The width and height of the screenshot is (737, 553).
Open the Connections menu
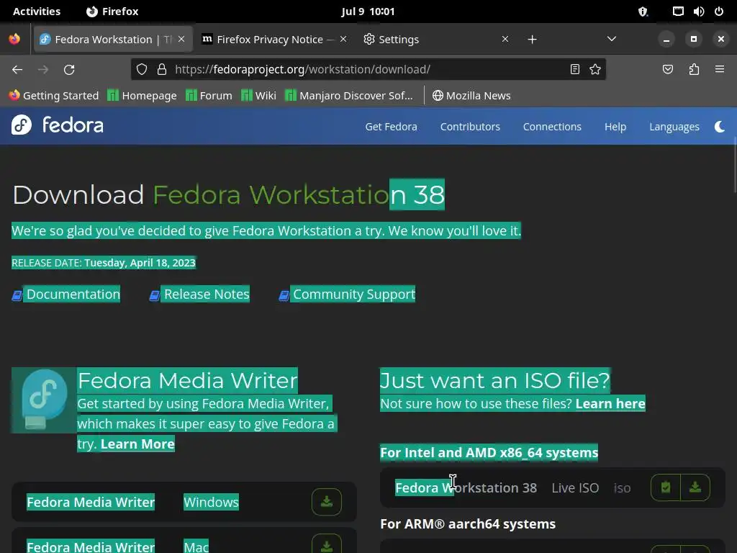(552, 127)
